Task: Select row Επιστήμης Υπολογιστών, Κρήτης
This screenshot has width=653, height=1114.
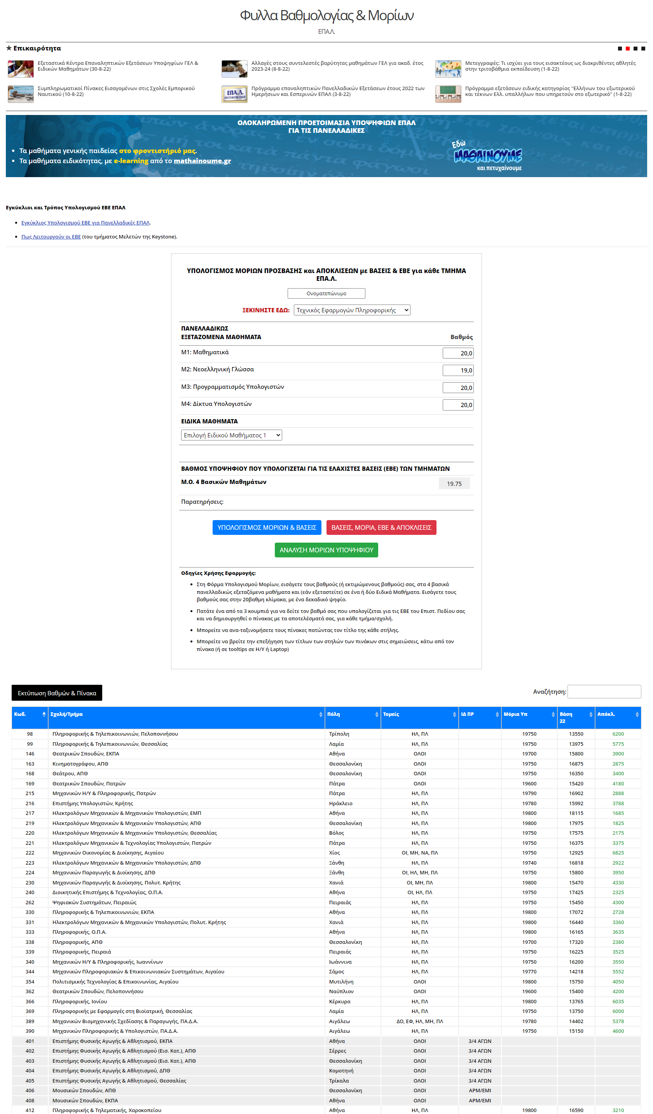Action: coord(326,803)
